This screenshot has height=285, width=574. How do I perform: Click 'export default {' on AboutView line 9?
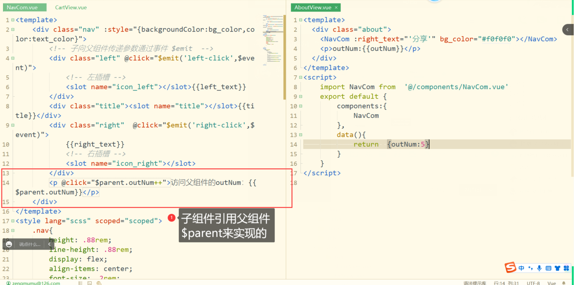click(353, 97)
